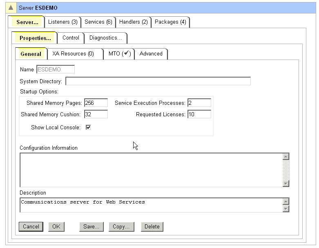Viewport: 319px width, 248px height.
Task: Switch to the Advanced tab
Action: (151, 54)
